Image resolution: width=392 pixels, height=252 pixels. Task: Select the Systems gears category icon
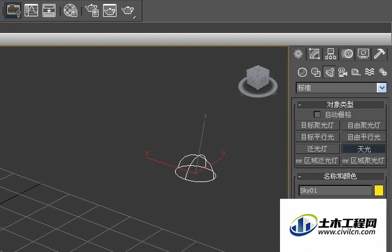[382, 72]
